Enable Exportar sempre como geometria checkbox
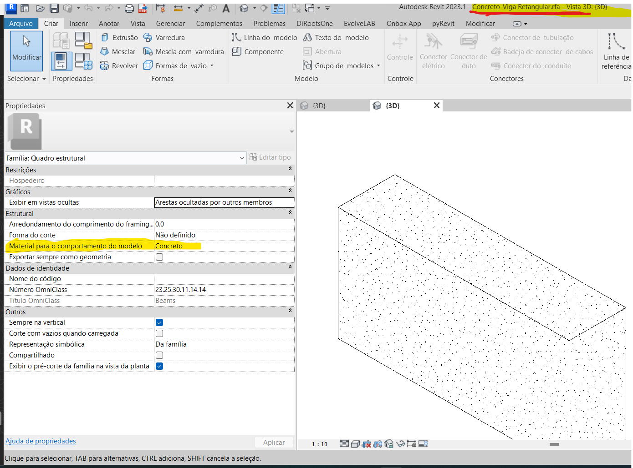633x468 pixels. click(159, 257)
